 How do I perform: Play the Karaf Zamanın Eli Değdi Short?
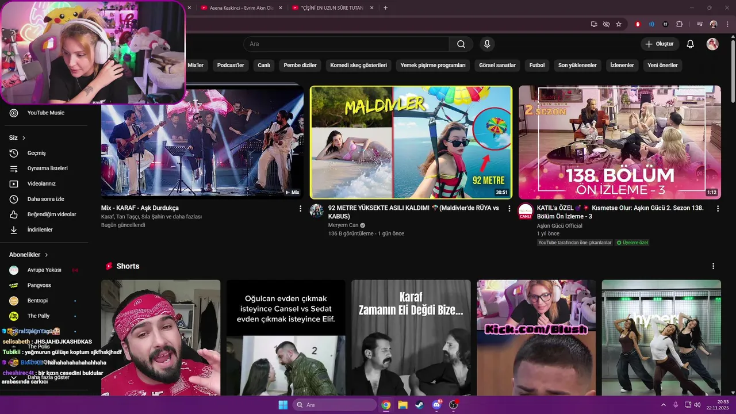pos(411,338)
